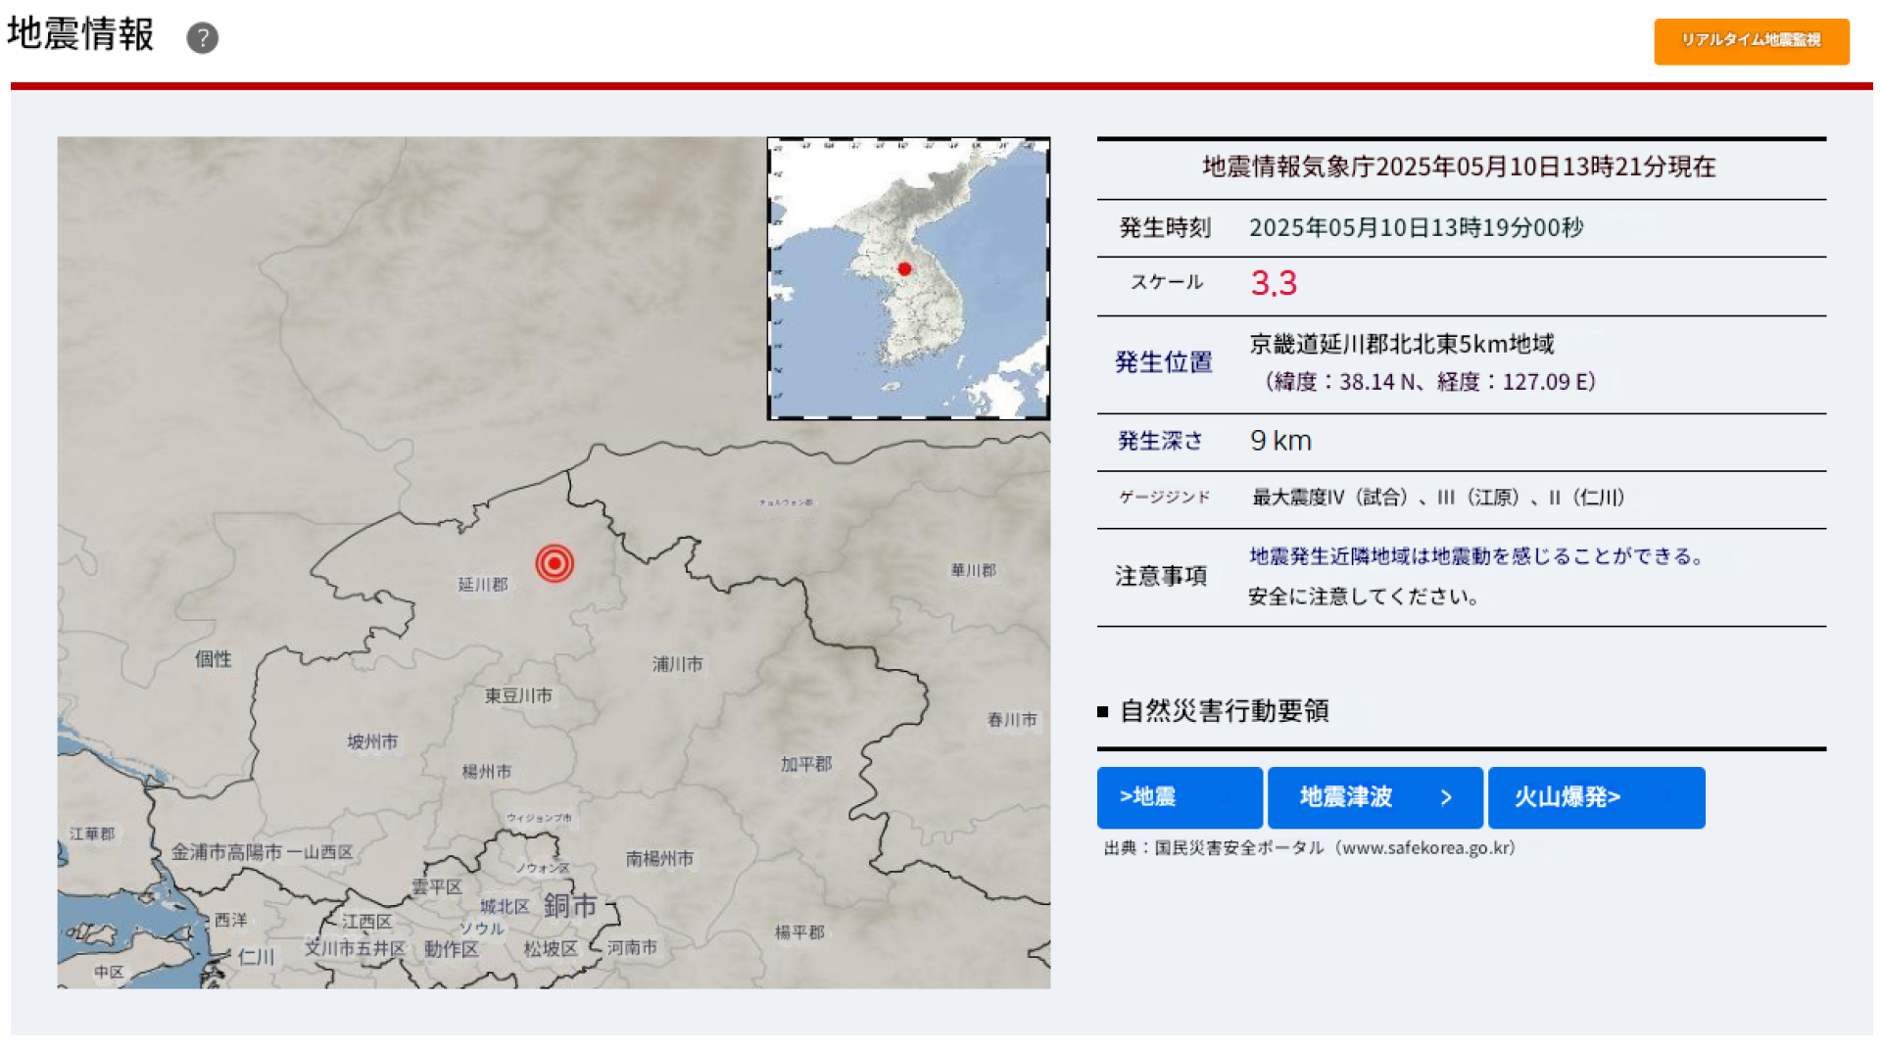
Task: Click the 南楊州市 label on the map
Action: click(659, 859)
